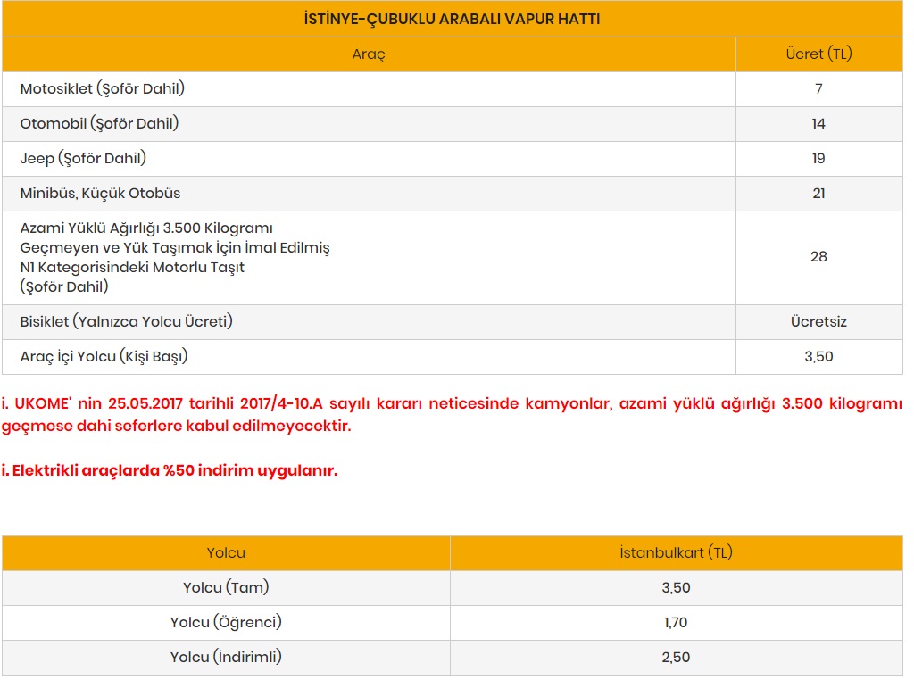Click the red UKOME decision notice text
Image resolution: width=914 pixels, height=680 pixels.
452,414
